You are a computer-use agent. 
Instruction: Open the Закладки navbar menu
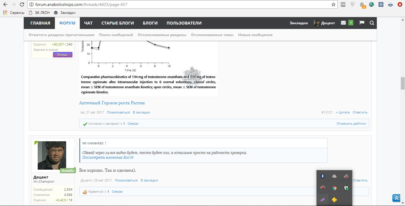[x=298, y=23]
